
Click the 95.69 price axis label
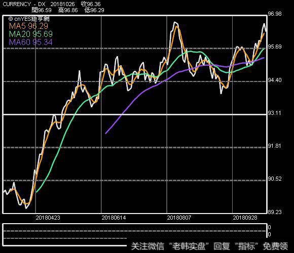pos(275,47)
